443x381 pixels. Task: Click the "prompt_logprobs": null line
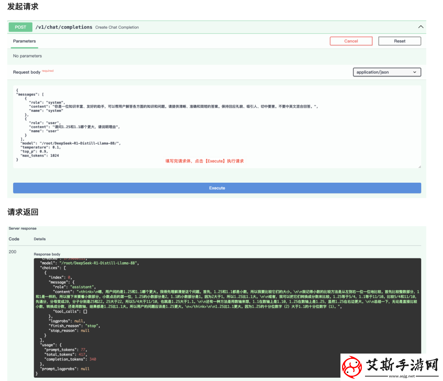coord(64,369)
